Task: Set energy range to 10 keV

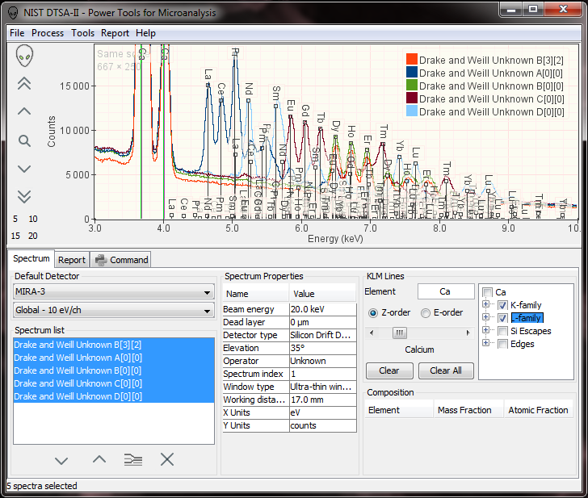Action: (x=33, y=219)
